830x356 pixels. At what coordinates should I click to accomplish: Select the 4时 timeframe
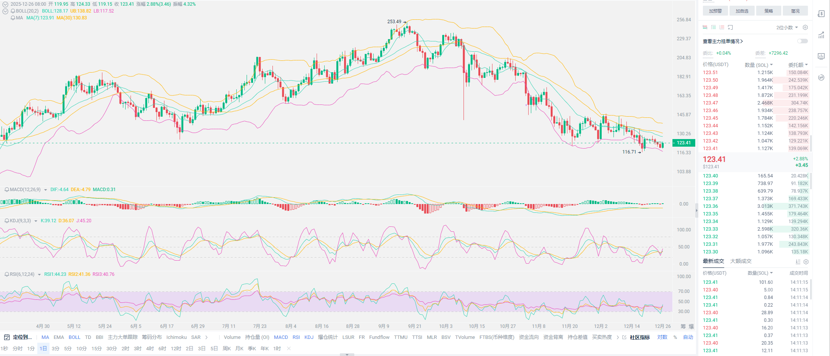pos(150,348)
